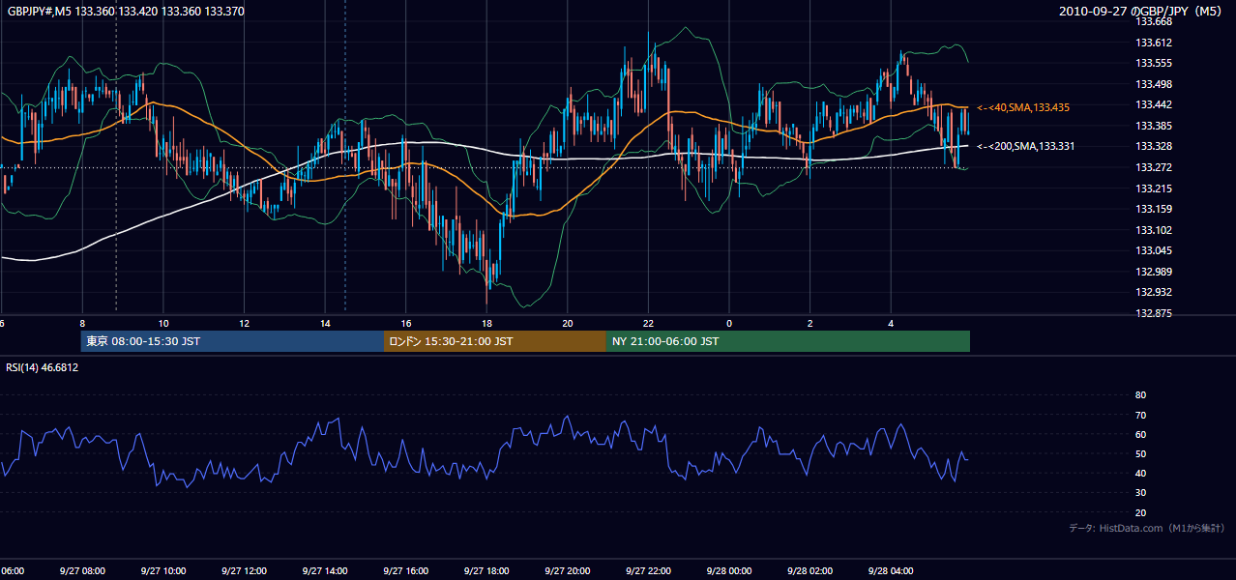Click the 9/28 00:00 date axis label
This screenshot has width=1236, height=580.
pos(729,571)
